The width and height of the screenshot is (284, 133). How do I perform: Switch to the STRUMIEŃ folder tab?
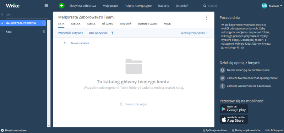(126, 24)
